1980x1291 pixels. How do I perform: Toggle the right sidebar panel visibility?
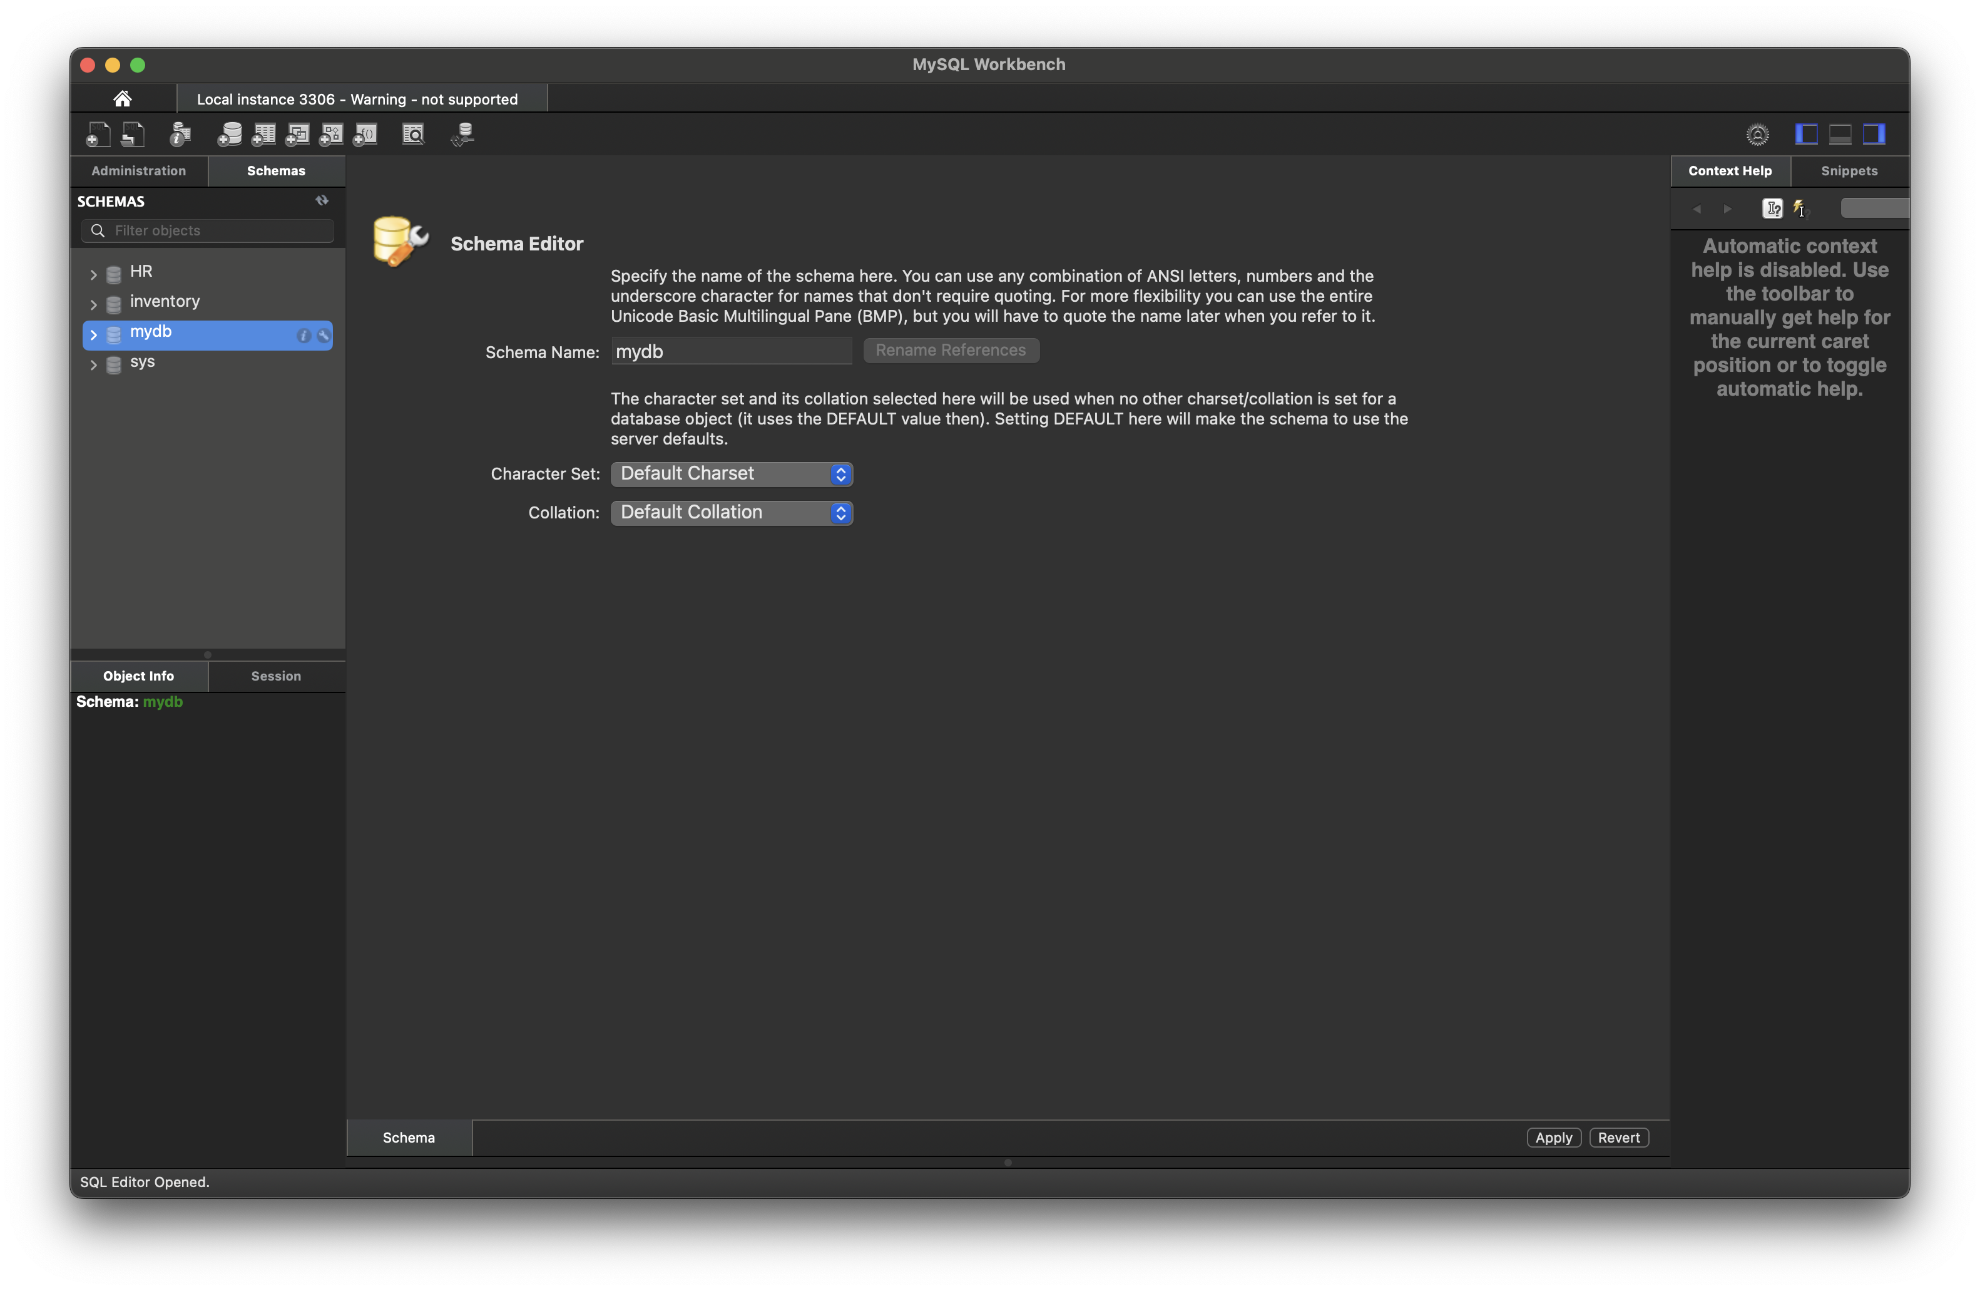tap(1874, 134)
